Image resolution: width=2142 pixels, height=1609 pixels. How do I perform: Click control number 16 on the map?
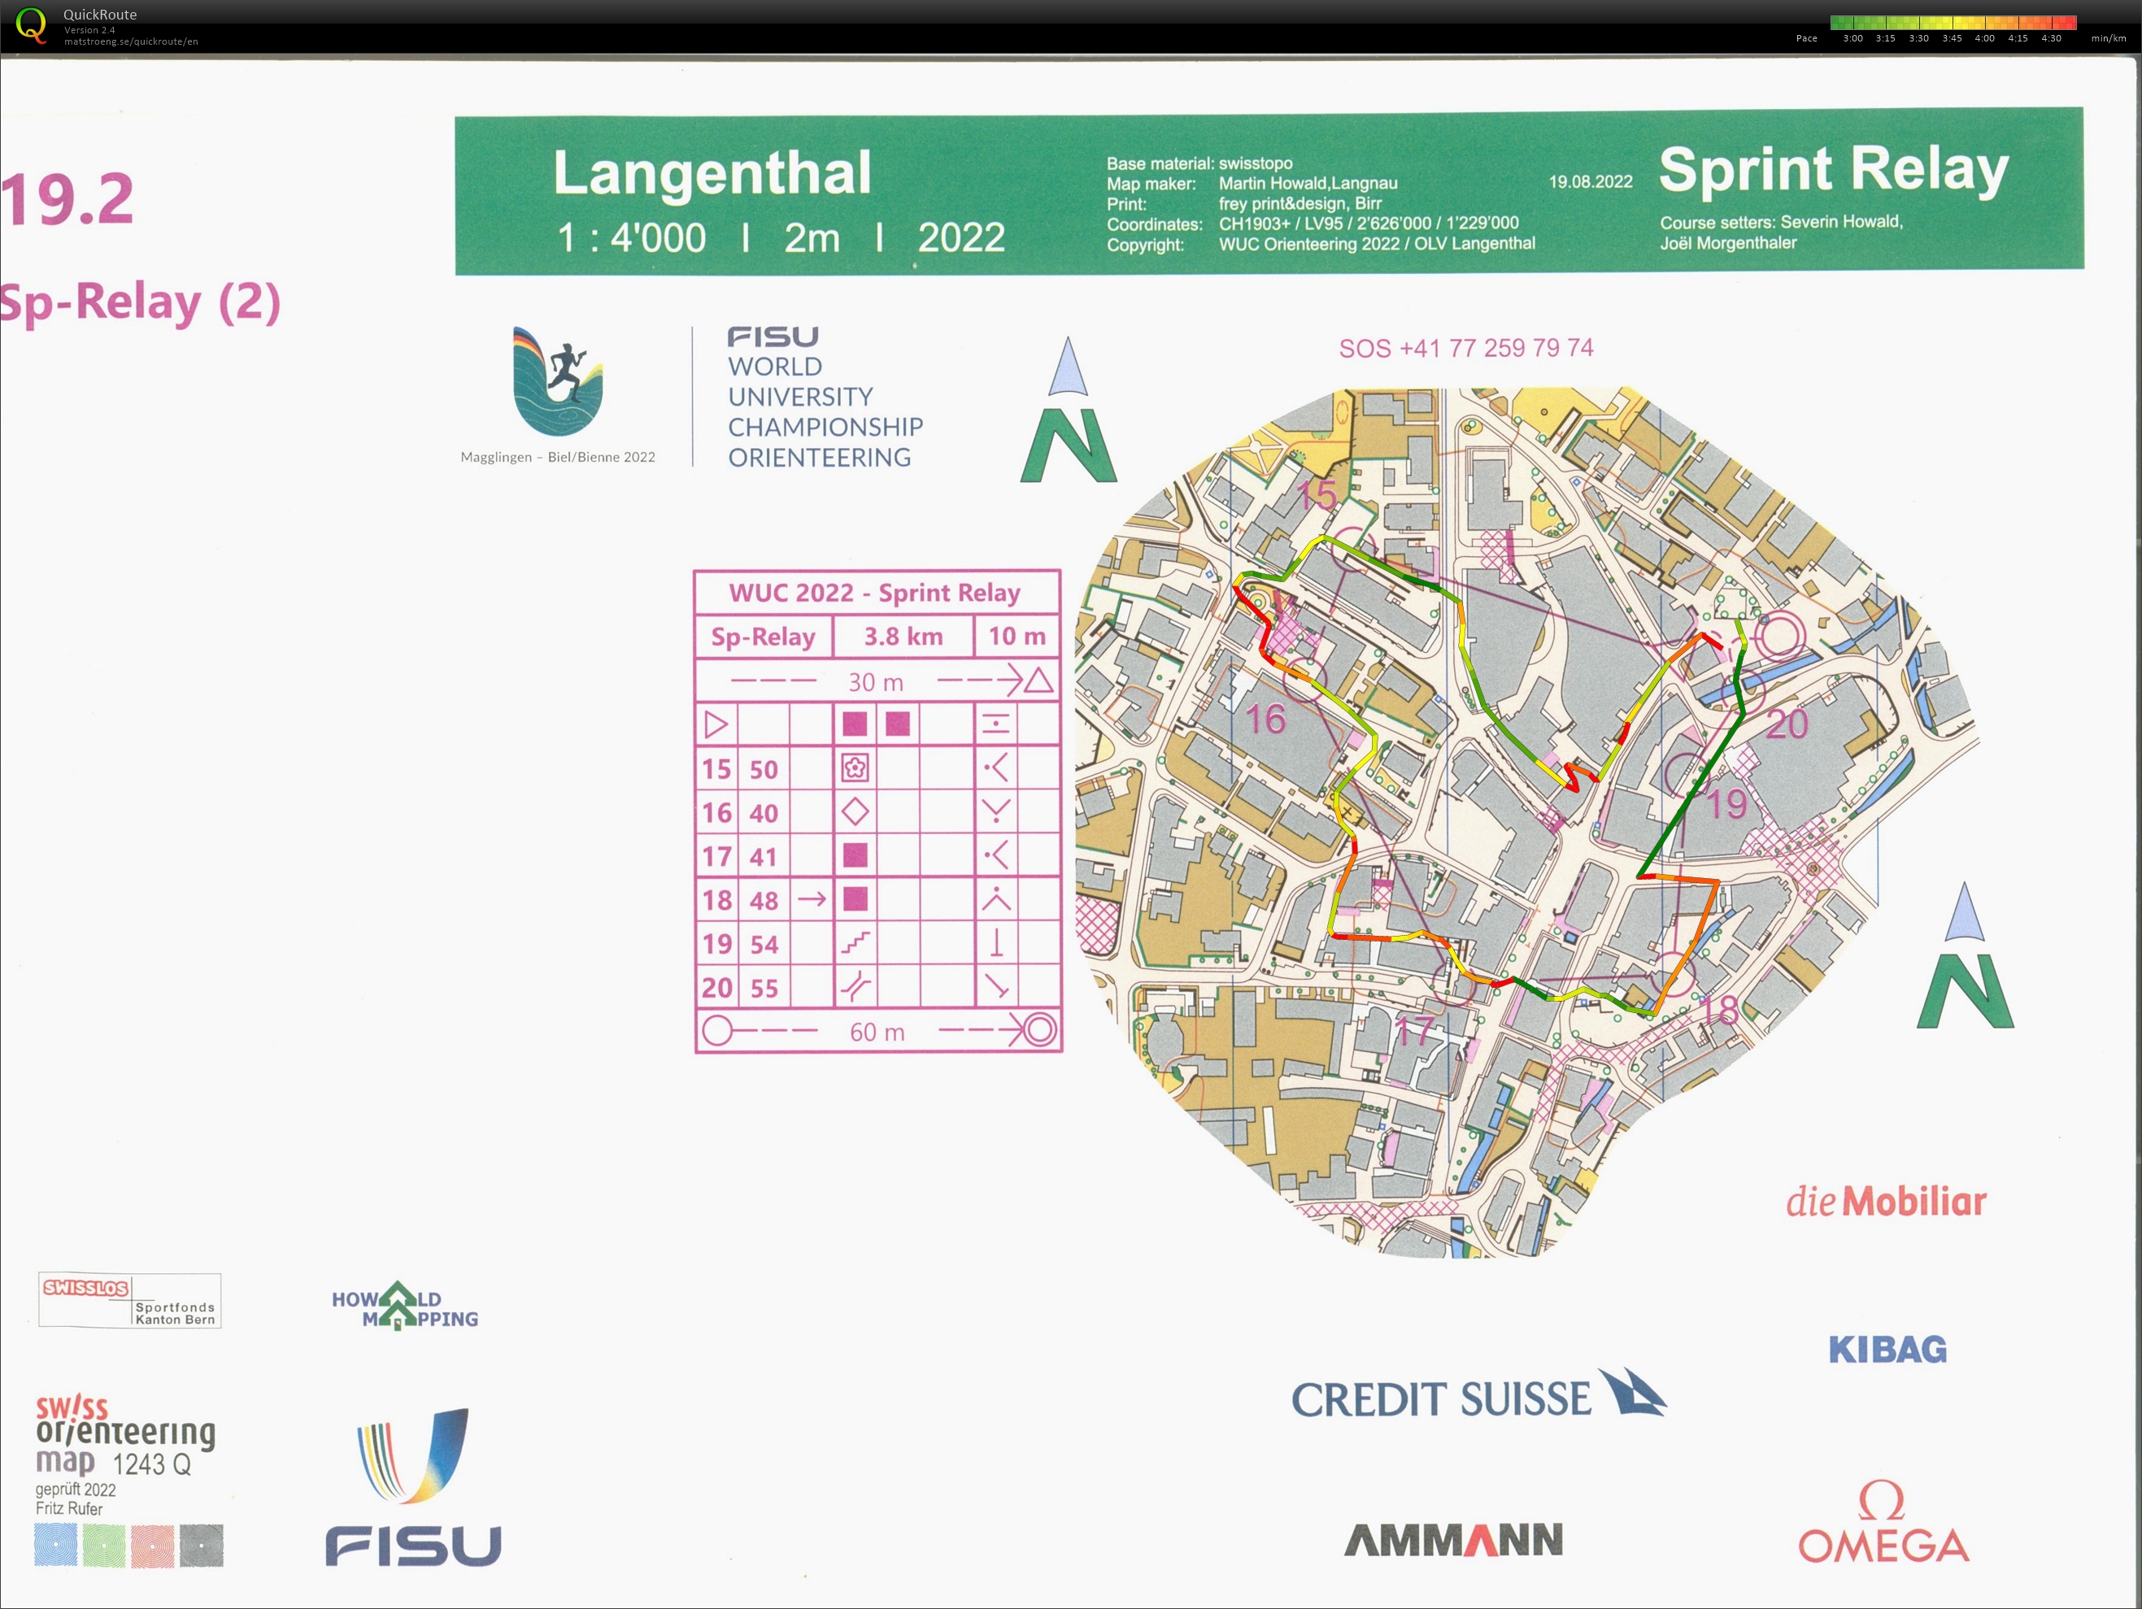pyautogui.click(x=1265, y=720)
